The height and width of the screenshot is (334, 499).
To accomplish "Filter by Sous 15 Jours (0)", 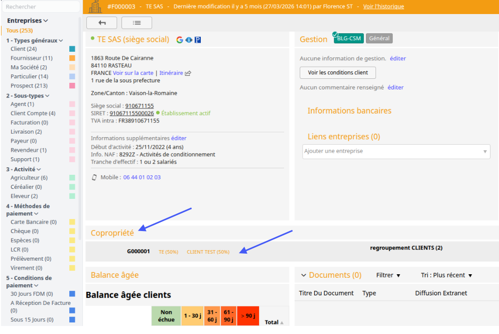I will click(x=32, y=319).
